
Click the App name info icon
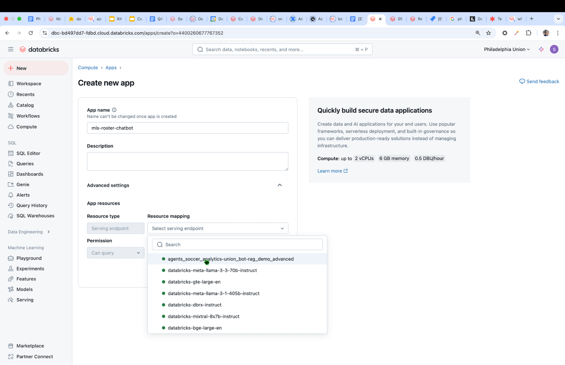coord(114,110)
